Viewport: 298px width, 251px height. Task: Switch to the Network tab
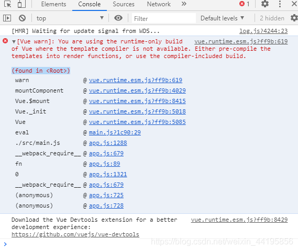[159, 4]
